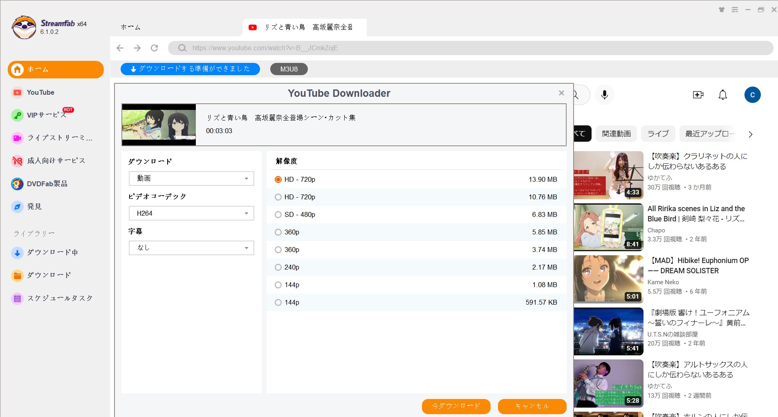The height and width of the screenshot is (417, 778).
Task: Click the StreamFab sloth logo
Action: [x=24, y=27]
